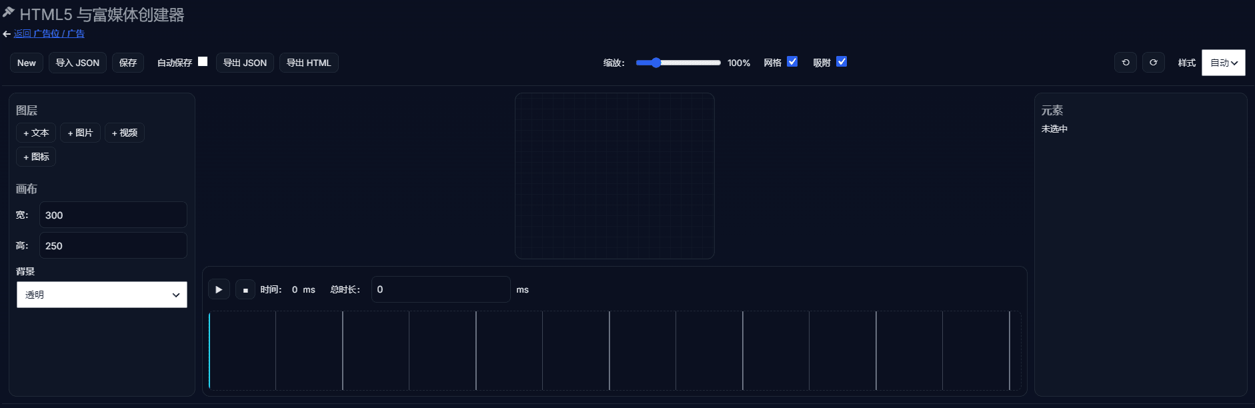Follow the 返回 广告位 / 广告 link
This screenshot has height=408, width=1255.
pos(49,33)
